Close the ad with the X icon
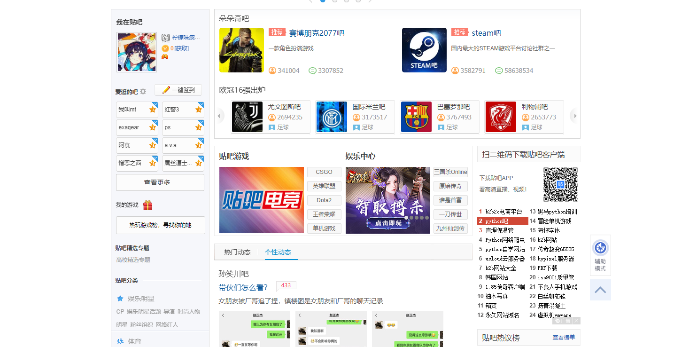Image resolution: width=697 pixels, height=347 pixels. point(576,321)
